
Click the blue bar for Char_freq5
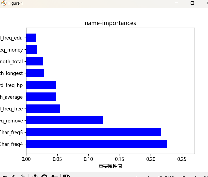pyautogui.click(x=94, y=132)
